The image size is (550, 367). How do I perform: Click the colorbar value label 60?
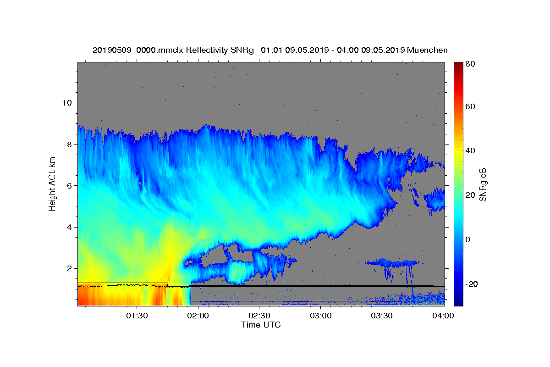pos(471,106)
